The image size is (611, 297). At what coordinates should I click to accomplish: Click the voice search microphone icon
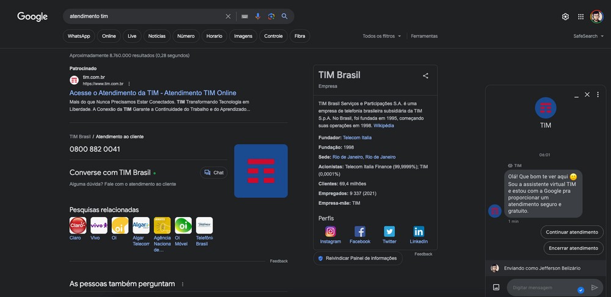point(258,16)
